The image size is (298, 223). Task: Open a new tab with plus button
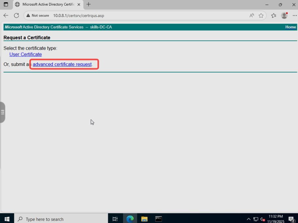pos(88,4)
